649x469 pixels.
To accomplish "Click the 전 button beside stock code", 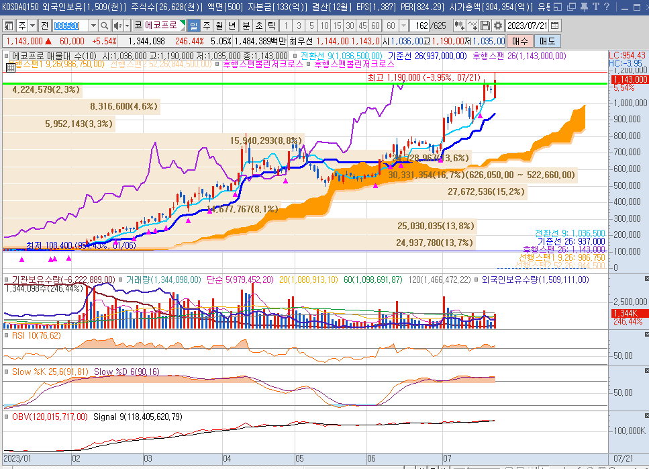I will 44,26.
